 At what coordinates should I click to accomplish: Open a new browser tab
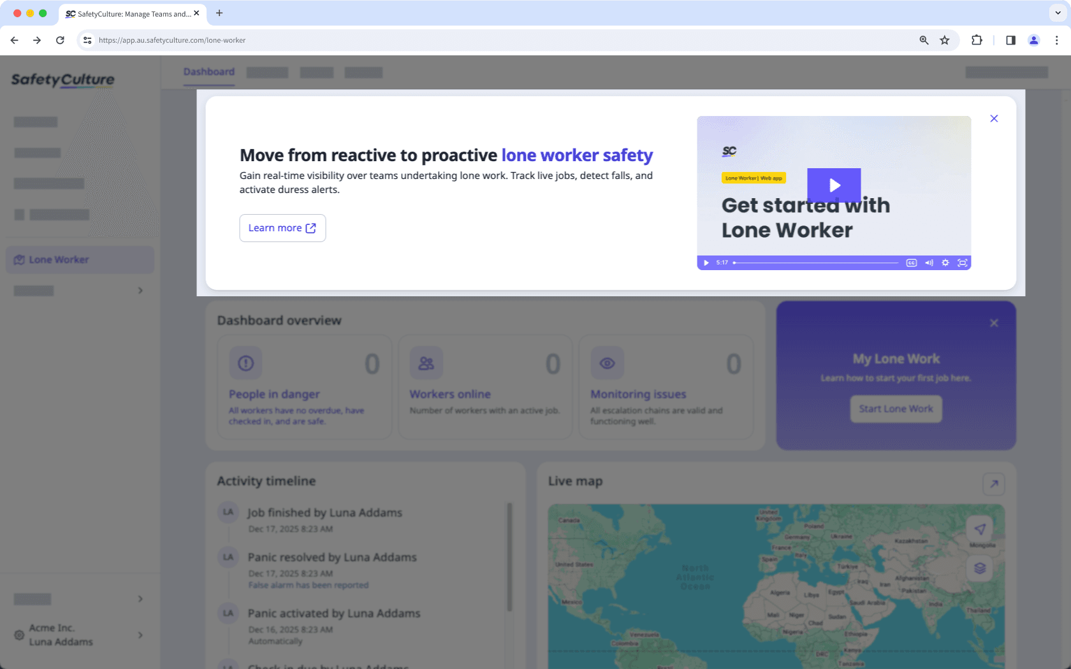coord(219,13)
